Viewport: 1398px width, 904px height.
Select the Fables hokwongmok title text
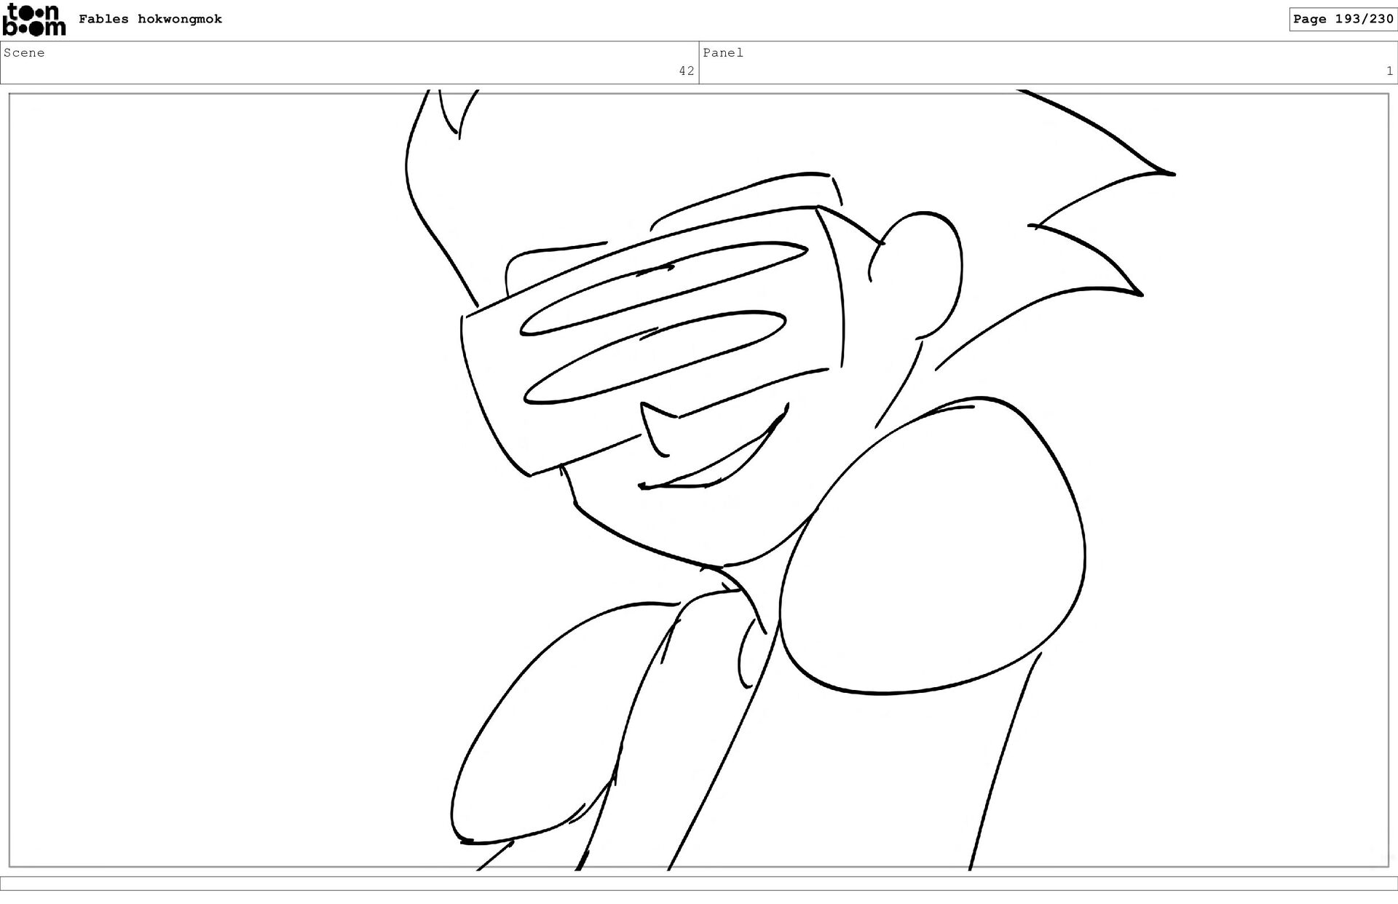150,19
